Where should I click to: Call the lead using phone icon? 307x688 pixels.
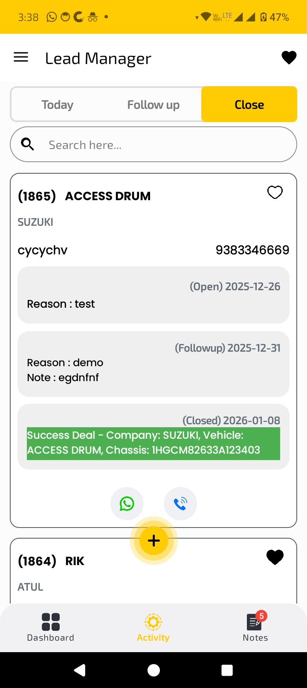tap(180, 504)
